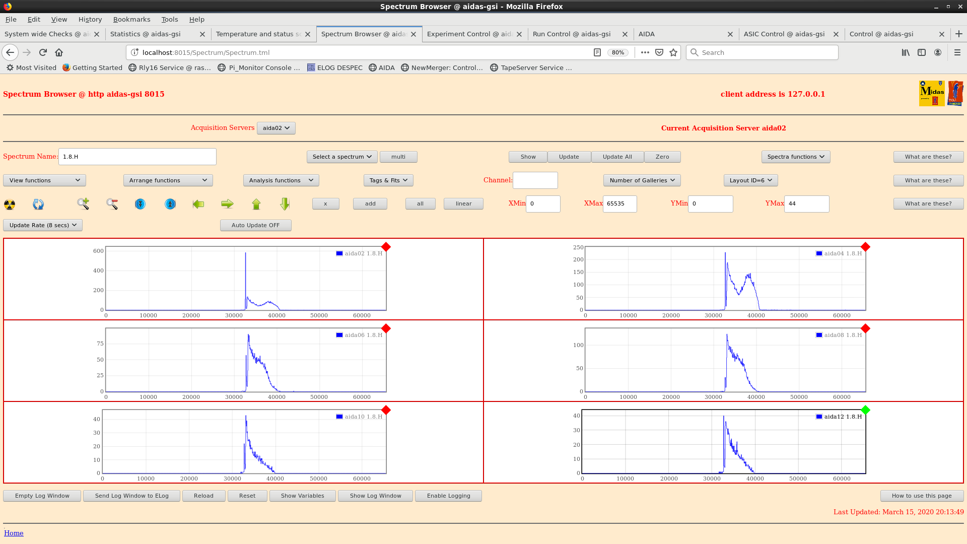
Task: Click the green up arrow icon
Action: [256, 204]
